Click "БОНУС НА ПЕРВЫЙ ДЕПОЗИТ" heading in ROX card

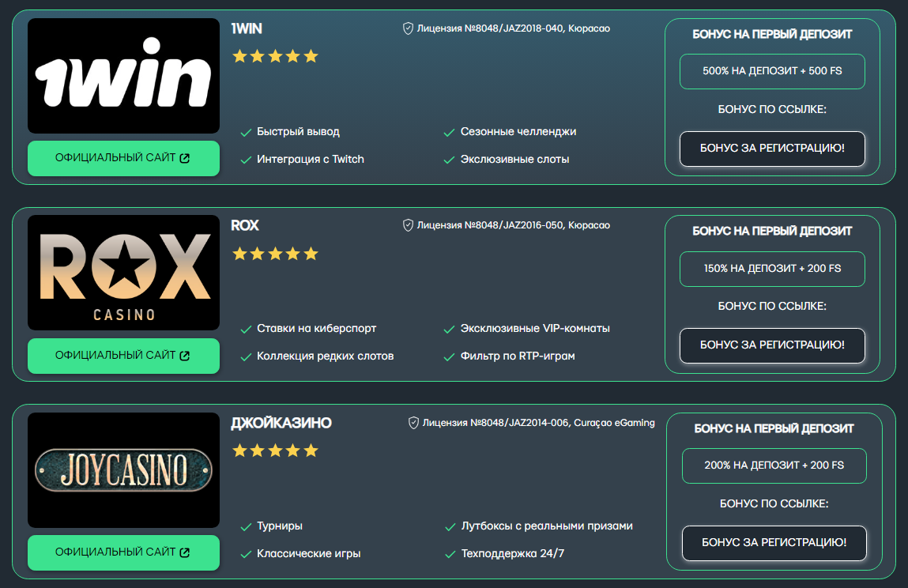pyautogui.click(x=772, y=232)
